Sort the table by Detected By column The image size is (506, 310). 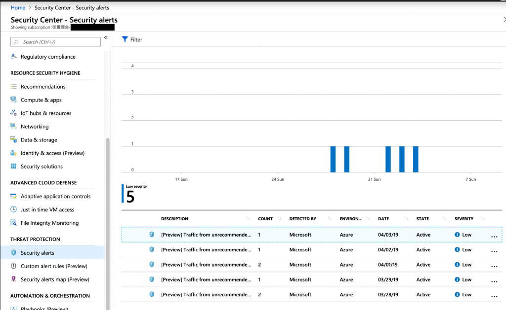click(330, 218)
